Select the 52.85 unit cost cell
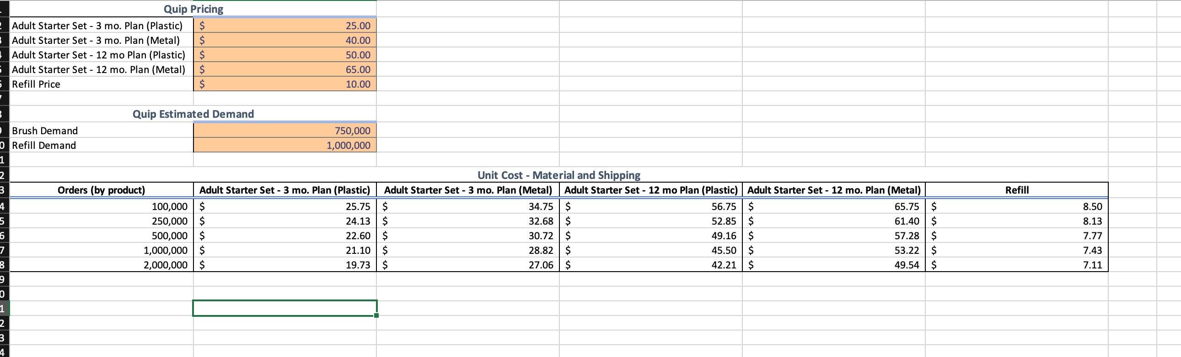 [651, 221]
